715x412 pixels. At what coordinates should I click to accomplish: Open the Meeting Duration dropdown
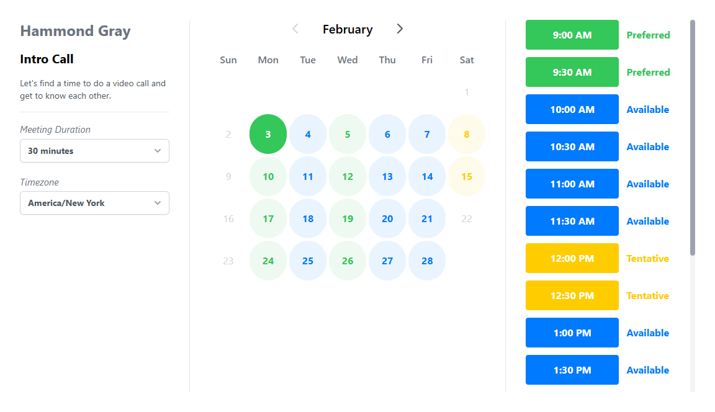pos(94,151)
